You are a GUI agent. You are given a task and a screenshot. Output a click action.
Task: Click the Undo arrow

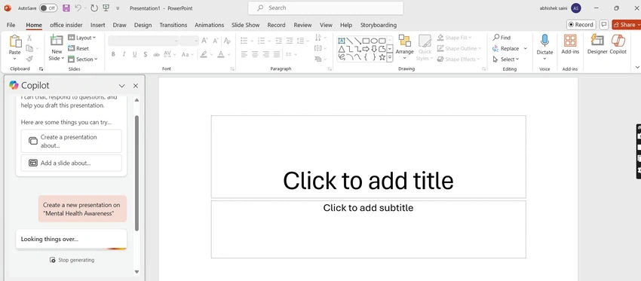pos(78,8)
